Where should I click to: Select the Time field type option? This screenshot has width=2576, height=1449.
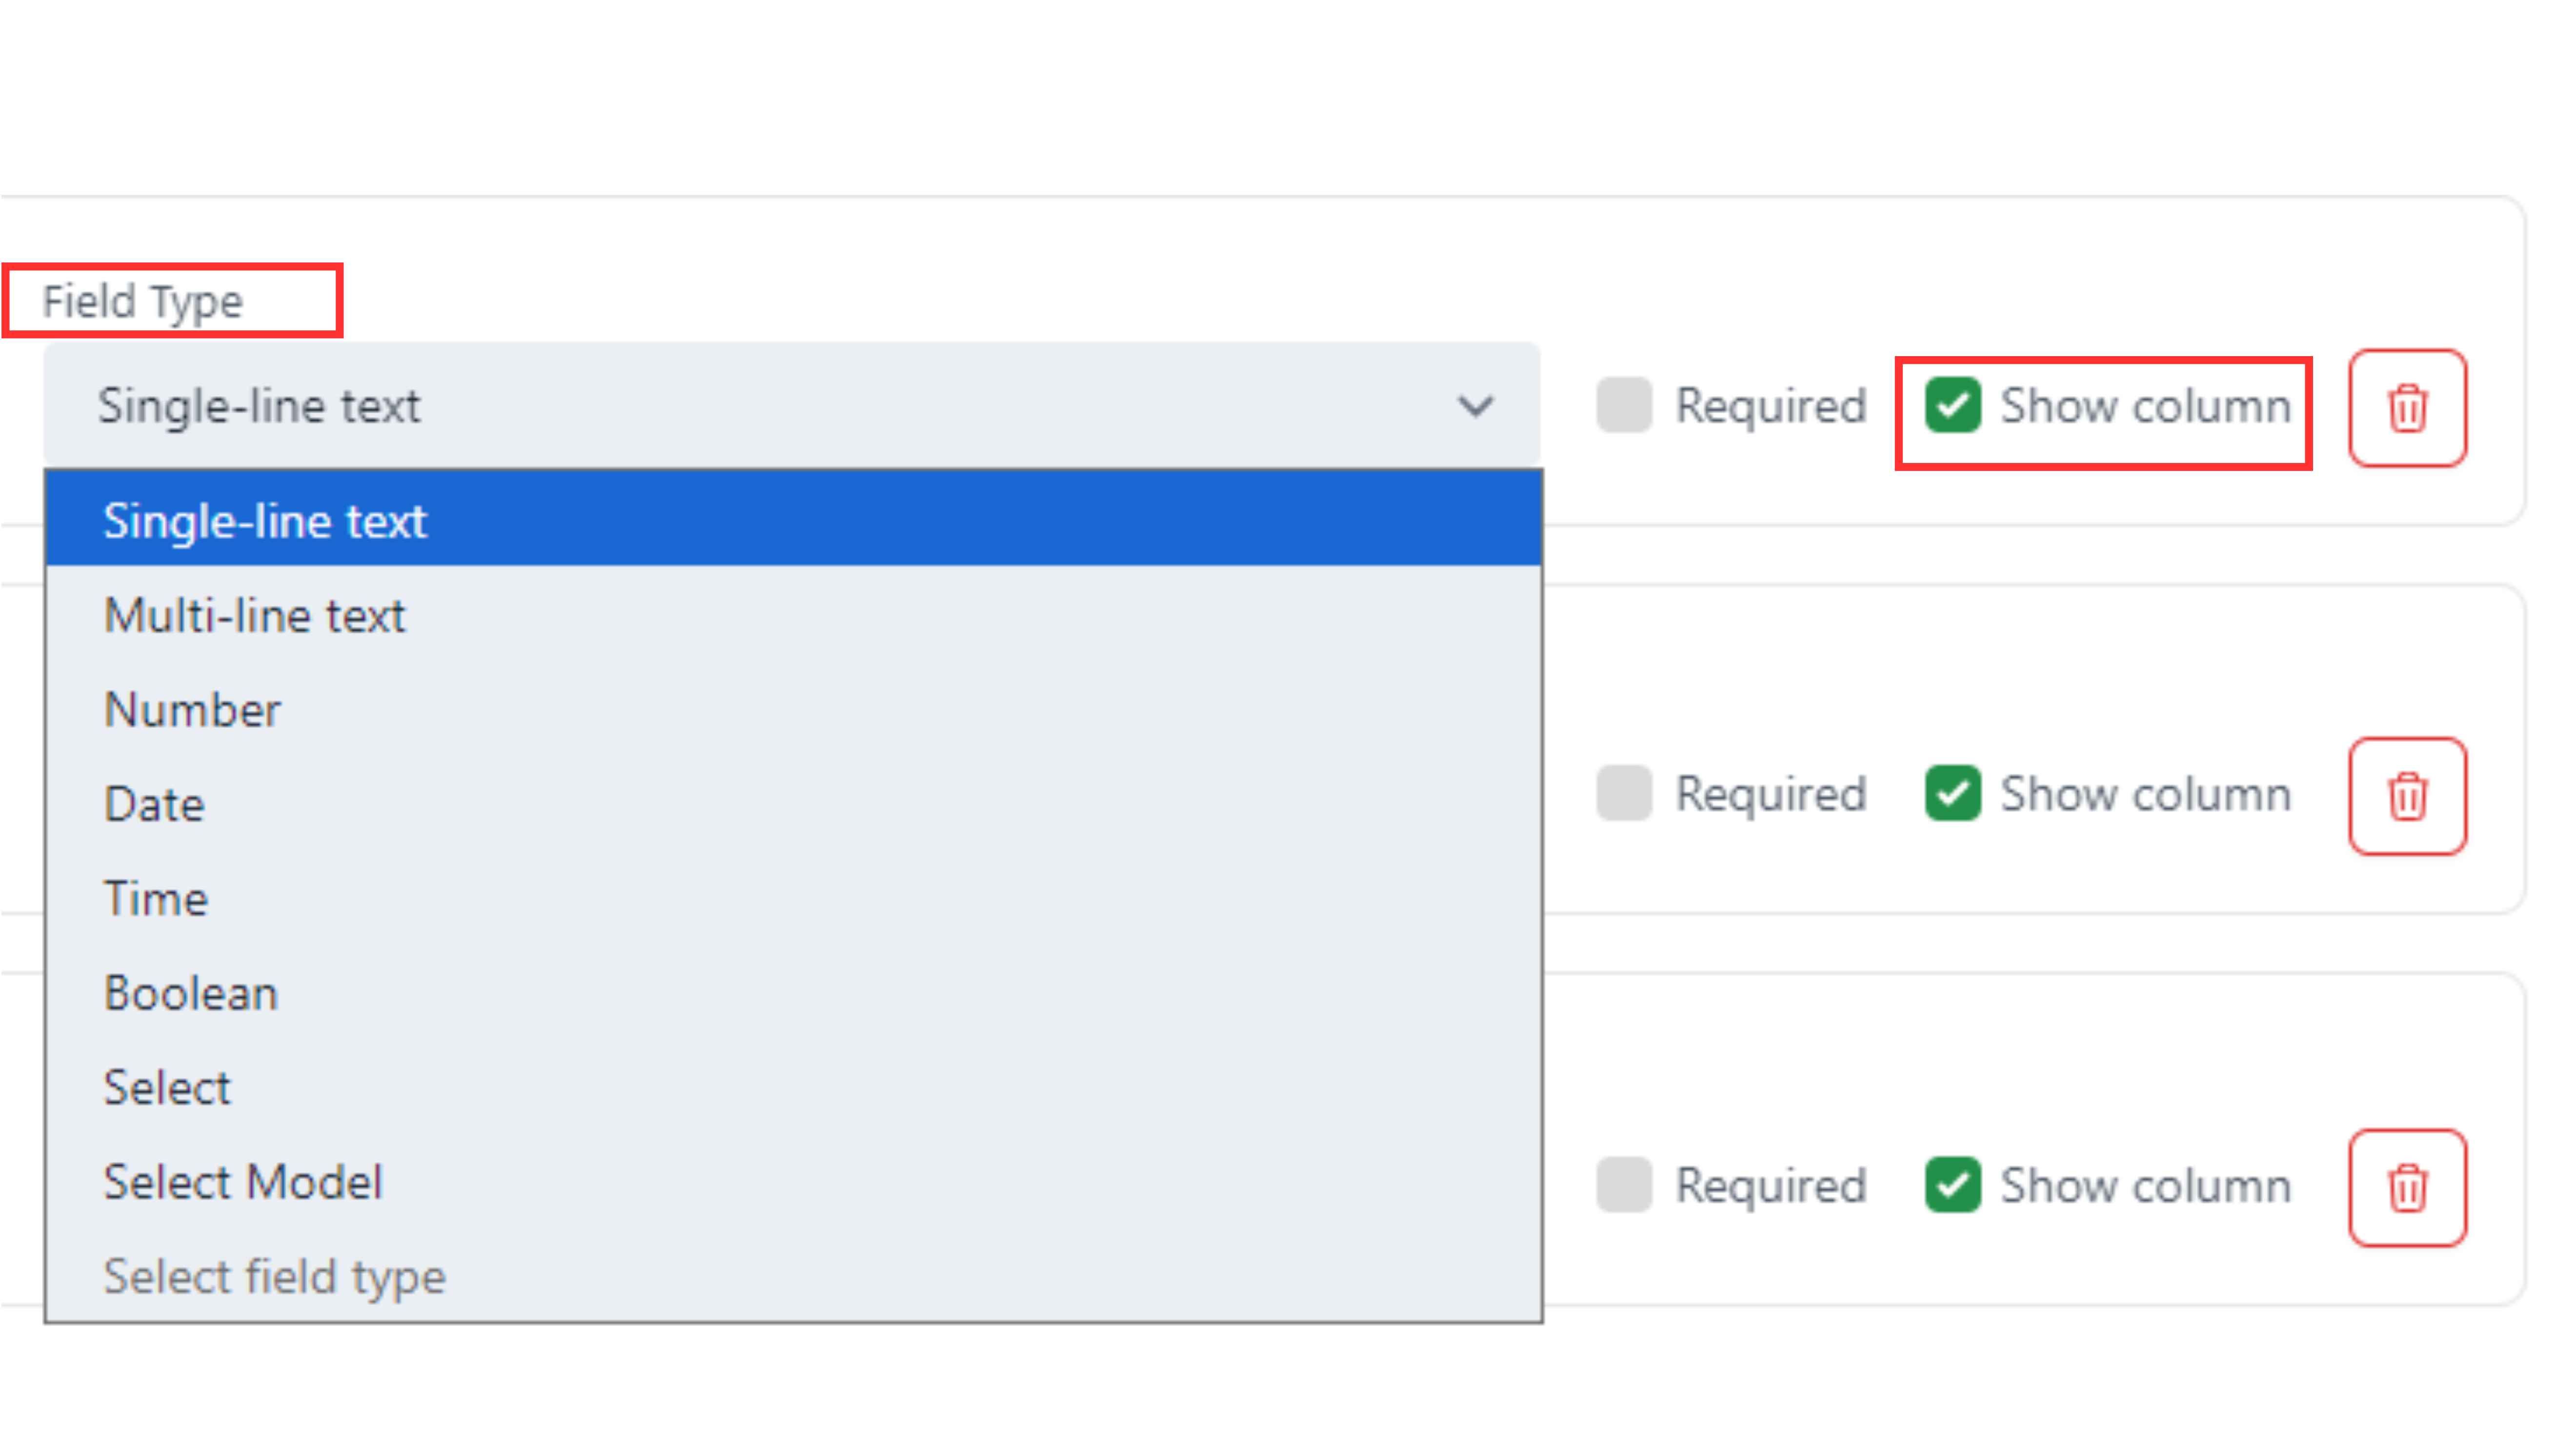click(156, 898)
